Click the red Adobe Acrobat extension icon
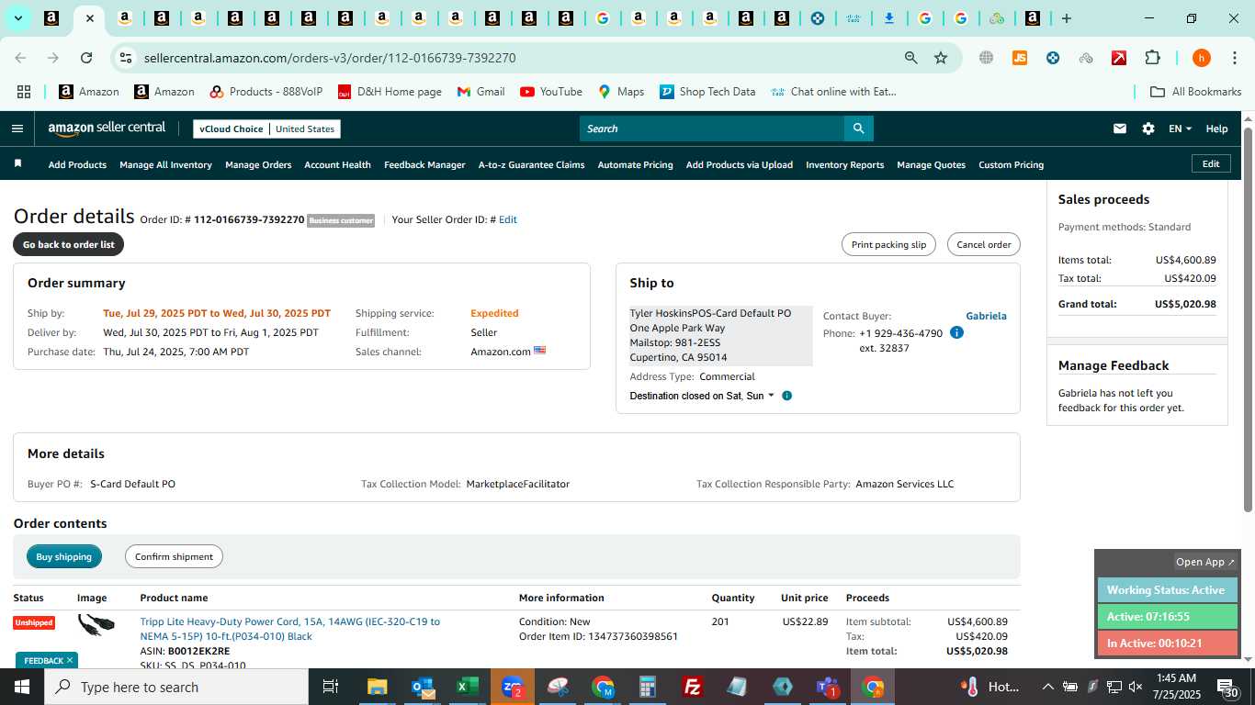Image resolution: width=1255 pixels, height=705 pixels. coord(1119,58)
